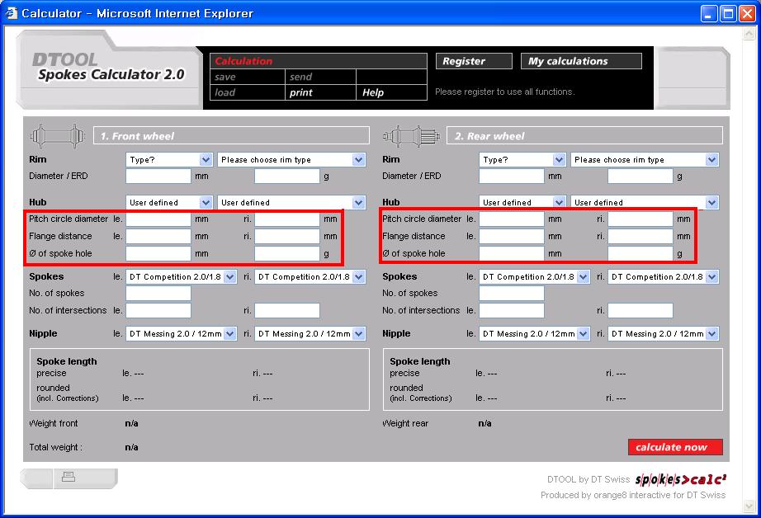The height and width of the screenshot is (518, 761).
Task: Open rear left nipple DT Messing dropdown
Action: (535, 334)
